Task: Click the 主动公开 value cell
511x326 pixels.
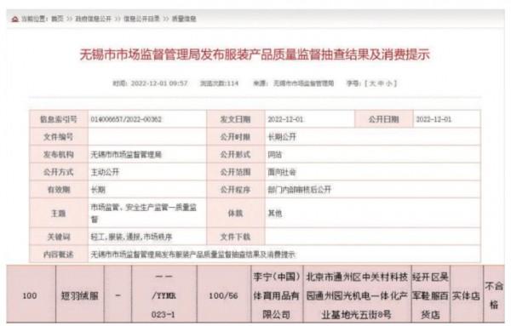Action: point(147,172)
